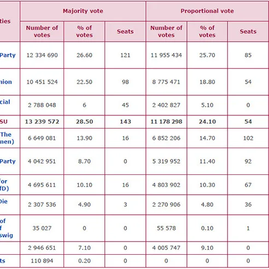Click the proportional Seats value 102
Screen dimensions: 269x269
248,138
